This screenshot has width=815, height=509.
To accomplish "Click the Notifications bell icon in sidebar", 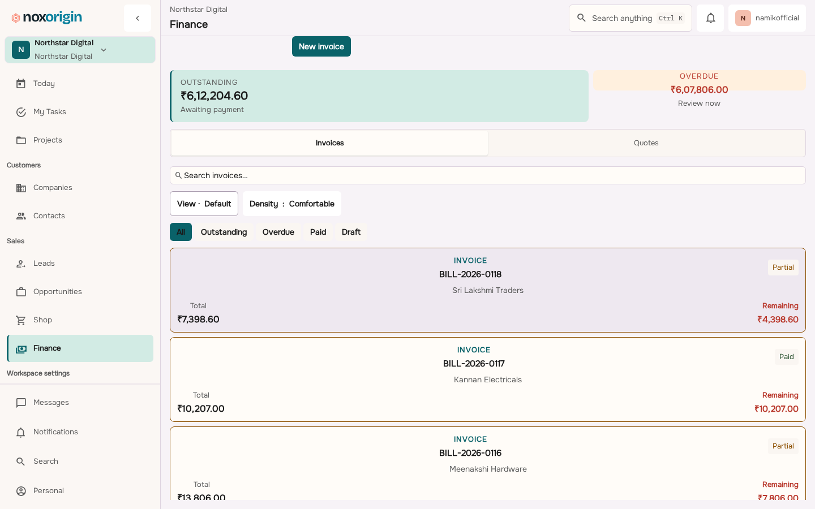I will pos(21,432).
